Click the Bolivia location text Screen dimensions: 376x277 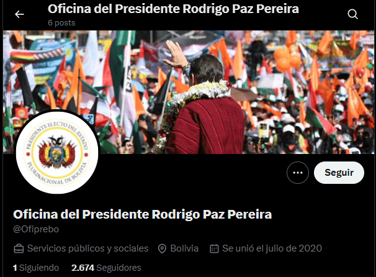pos(184,248)
